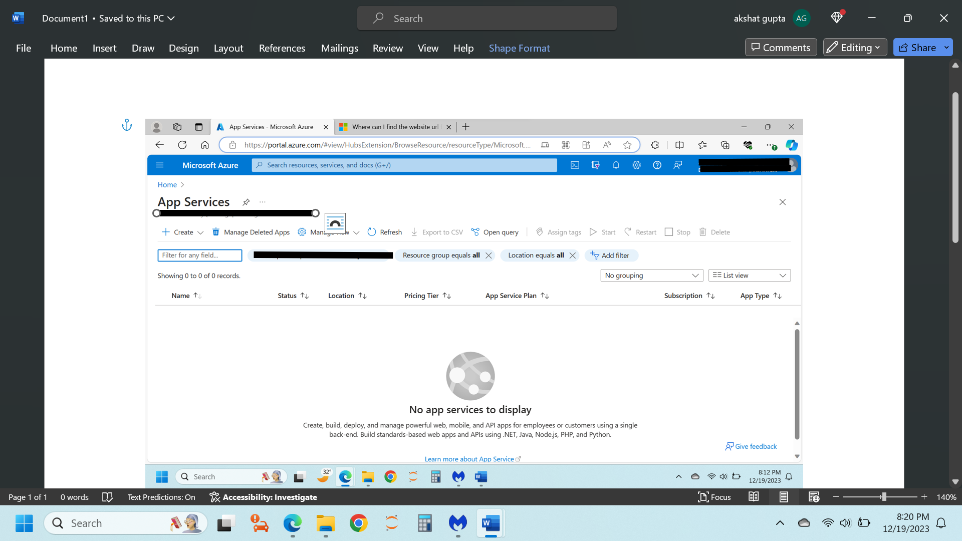Click the object anchor icon in document
The image size is (962, 541).
127,125
